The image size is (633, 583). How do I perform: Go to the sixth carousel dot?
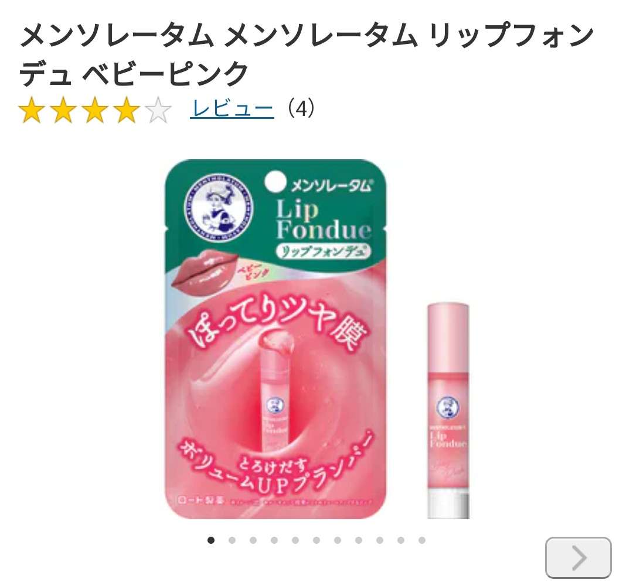point(316,540)
